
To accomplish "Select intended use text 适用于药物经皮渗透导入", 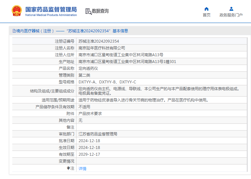I will pos(144,100).
